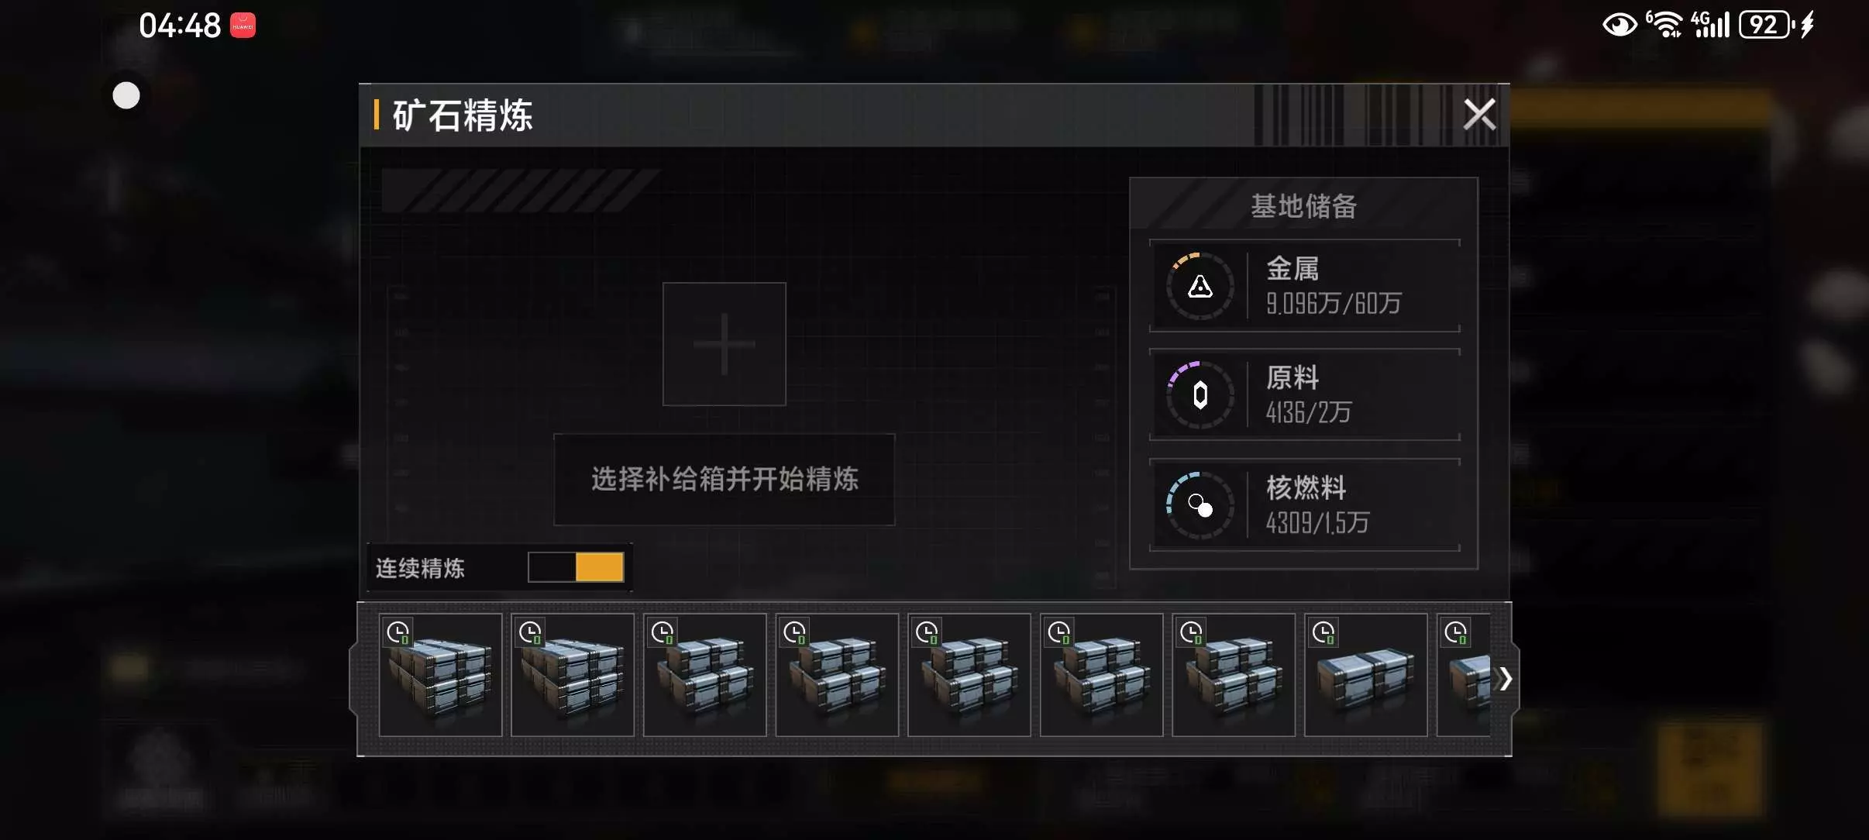This screenshot has height=840, width=1869.
Task: Toggle the 连续精炼 continuous refining switch
Action: pos(576,567)
